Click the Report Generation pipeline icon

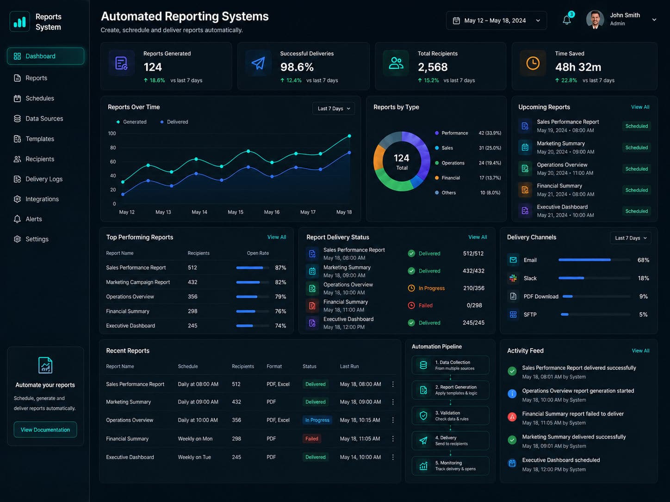click(x=423, y=390)
